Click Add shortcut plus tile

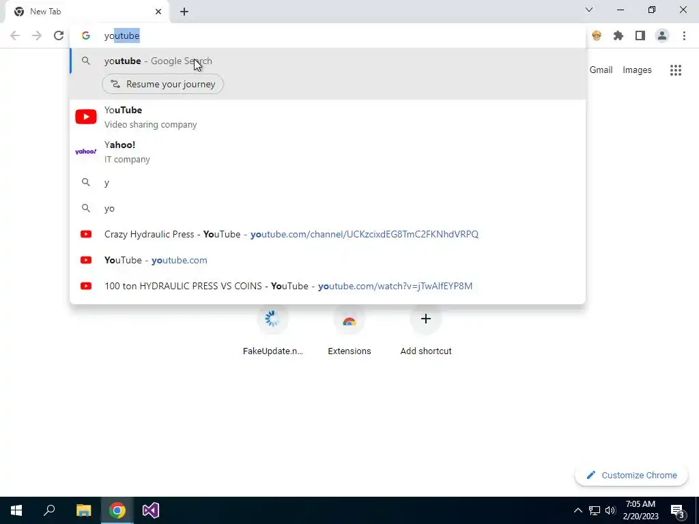tap(426, 331)
